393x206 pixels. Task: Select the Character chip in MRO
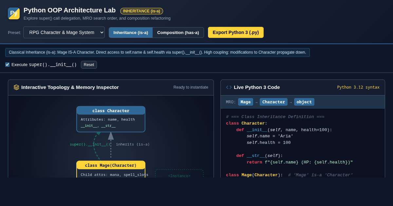coord(273,102)
